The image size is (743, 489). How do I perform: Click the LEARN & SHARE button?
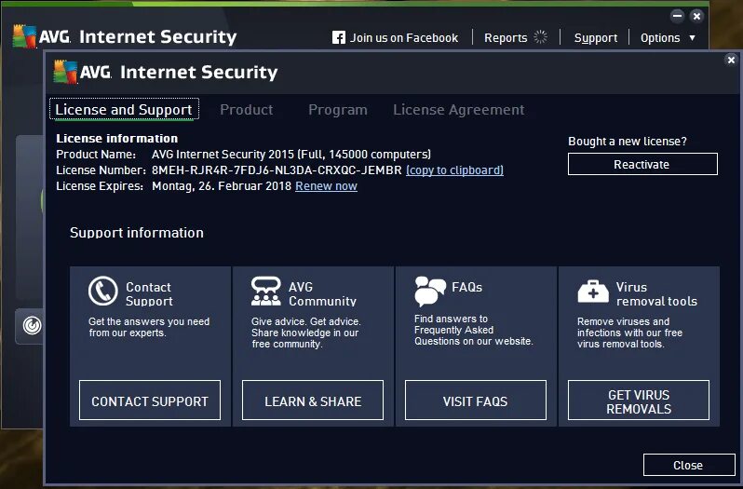313,401
